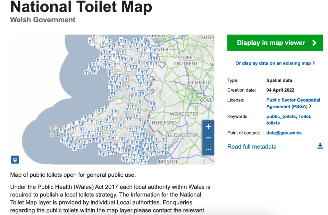The height and width of the screenshot is (215, 328).
Task: Click the top-left toilet marker on Anglesey
Action: point(90,41)
